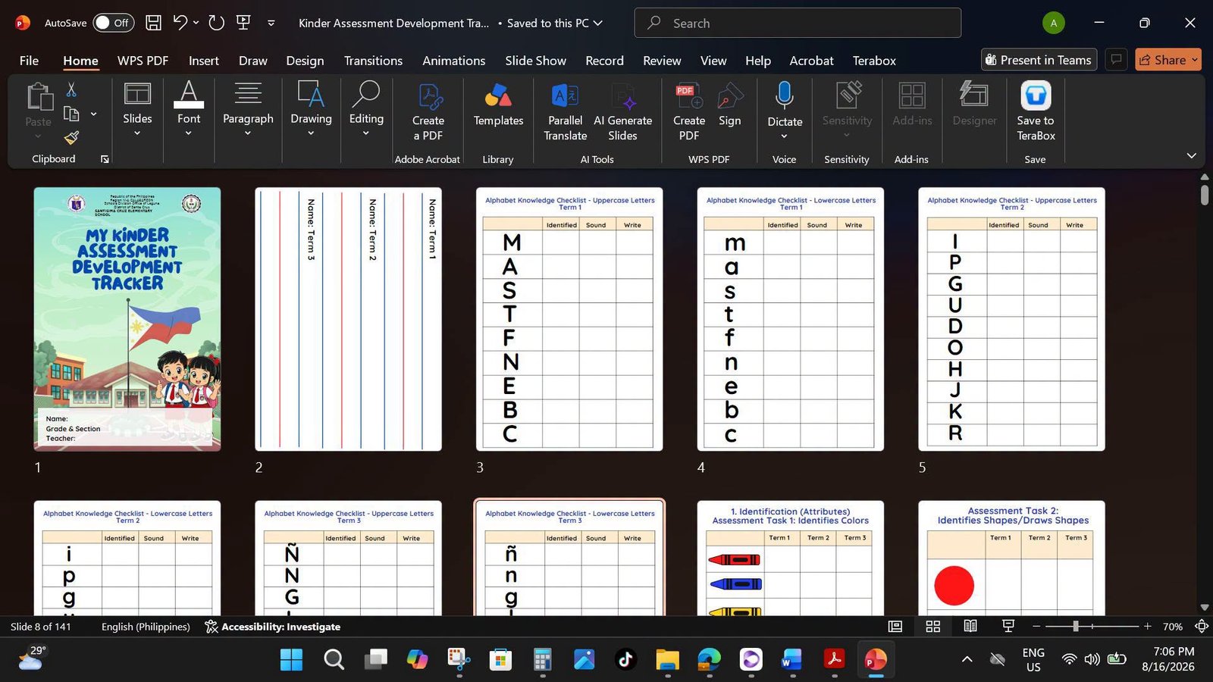Click WPS Create PDF icon
Image resolution: width=1213 pixels, height=682 pixels.
click(x=689, y=112)
